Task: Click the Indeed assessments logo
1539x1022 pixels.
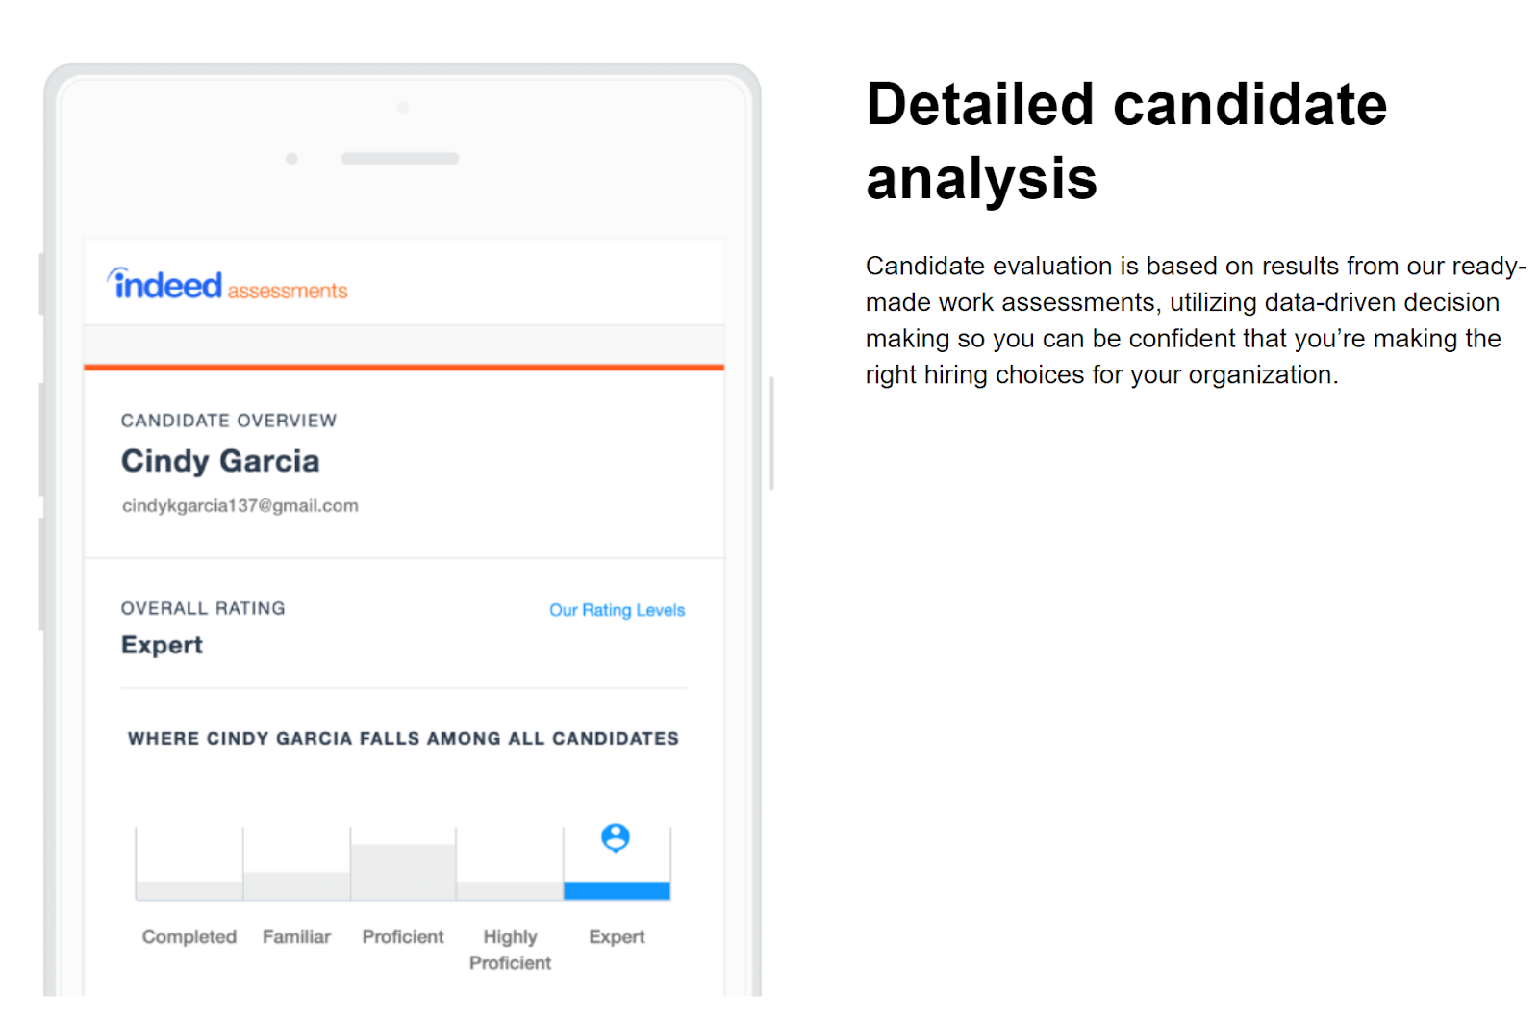Action: click(227, 285)
